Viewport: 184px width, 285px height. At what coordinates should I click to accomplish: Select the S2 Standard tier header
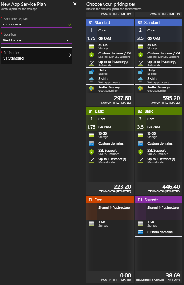click(159, 22)
